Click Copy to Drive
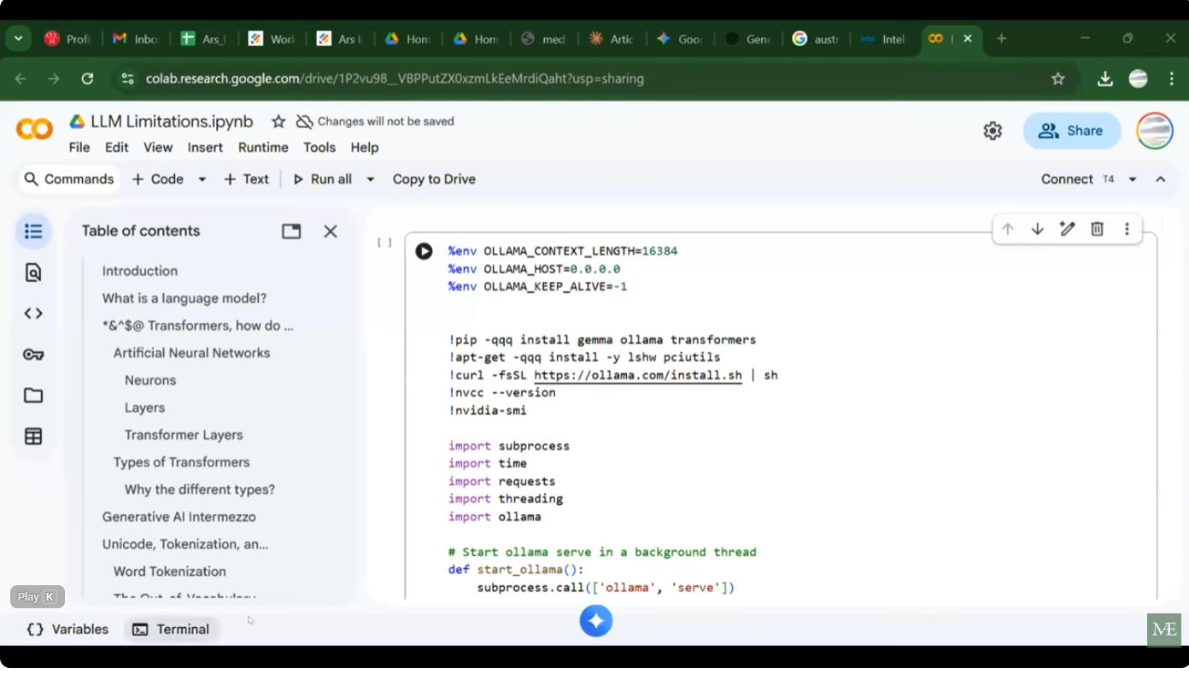Image resolution: width=1189 pixels, height=680 pixels. click(x=434, y=179)
